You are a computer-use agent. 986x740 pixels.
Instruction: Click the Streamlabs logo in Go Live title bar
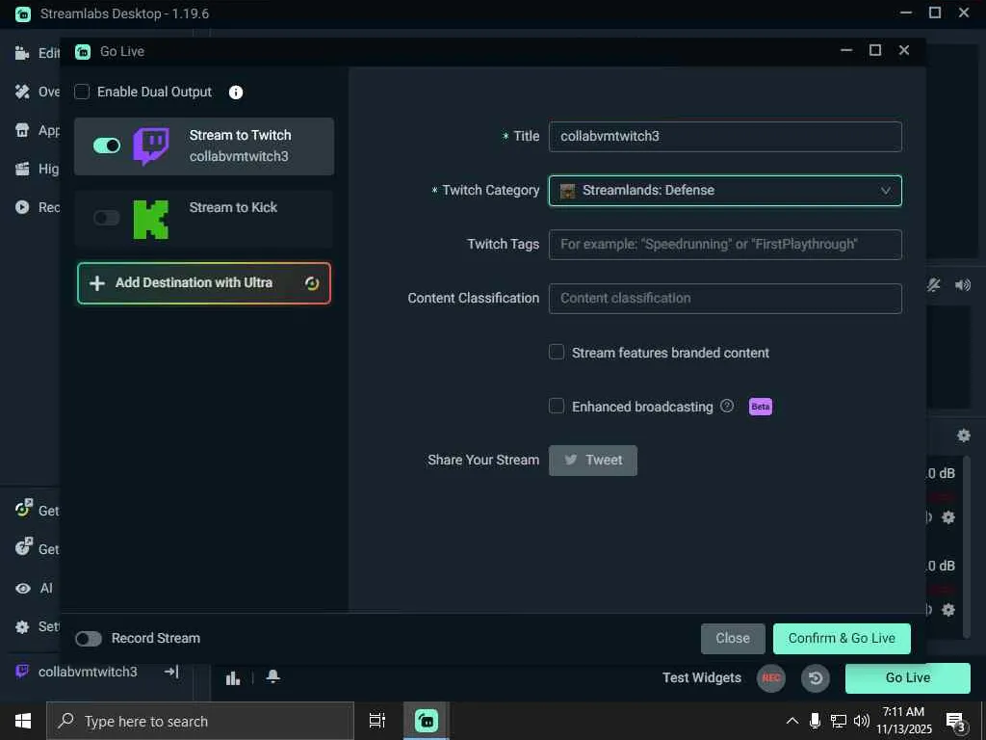(x=83, y=52)
